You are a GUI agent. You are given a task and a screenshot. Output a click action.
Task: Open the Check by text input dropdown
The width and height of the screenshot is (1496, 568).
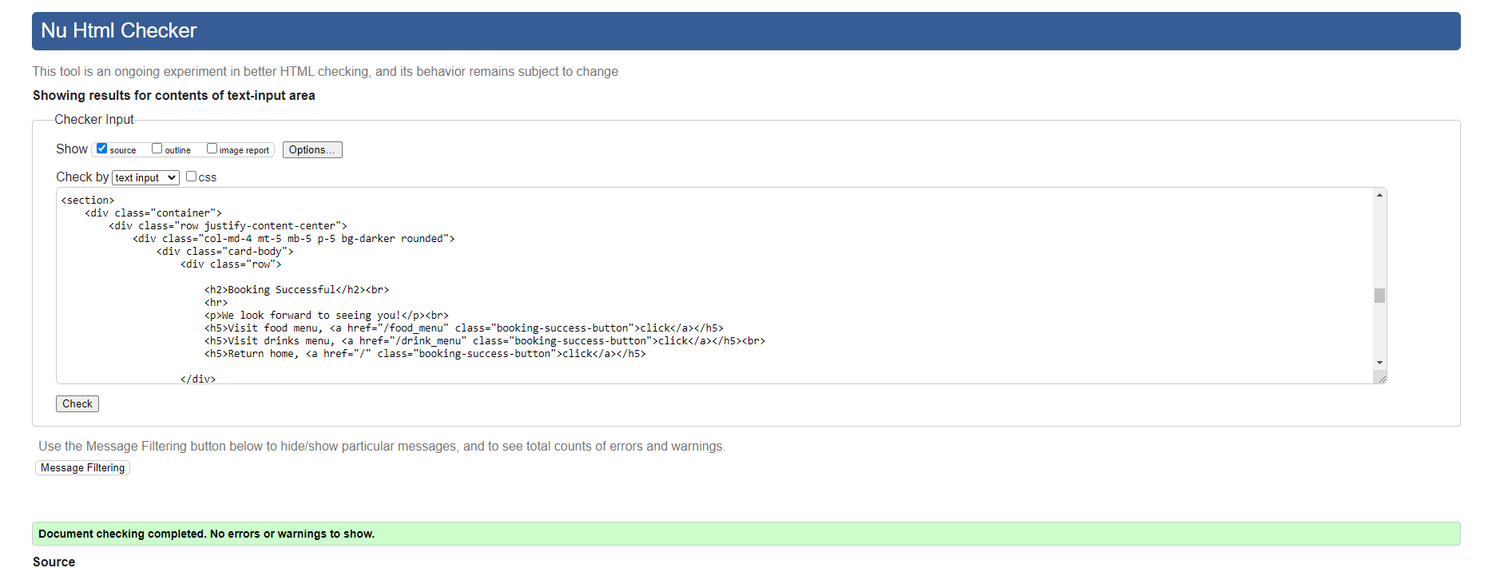click(145, 177)
